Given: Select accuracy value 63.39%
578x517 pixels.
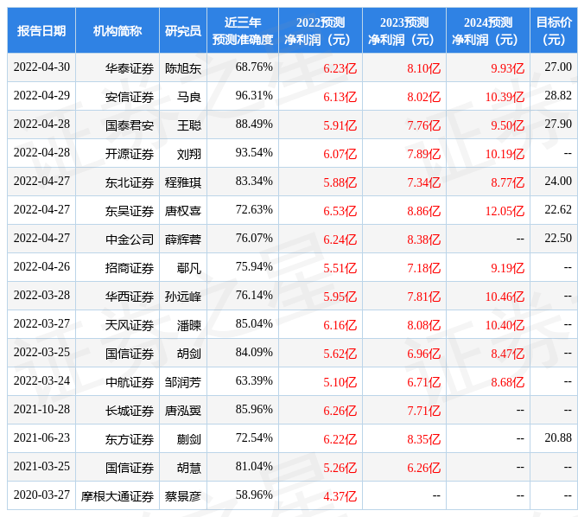Looking at the screenshot, I should pyautogui.click(x=254, y=381).
